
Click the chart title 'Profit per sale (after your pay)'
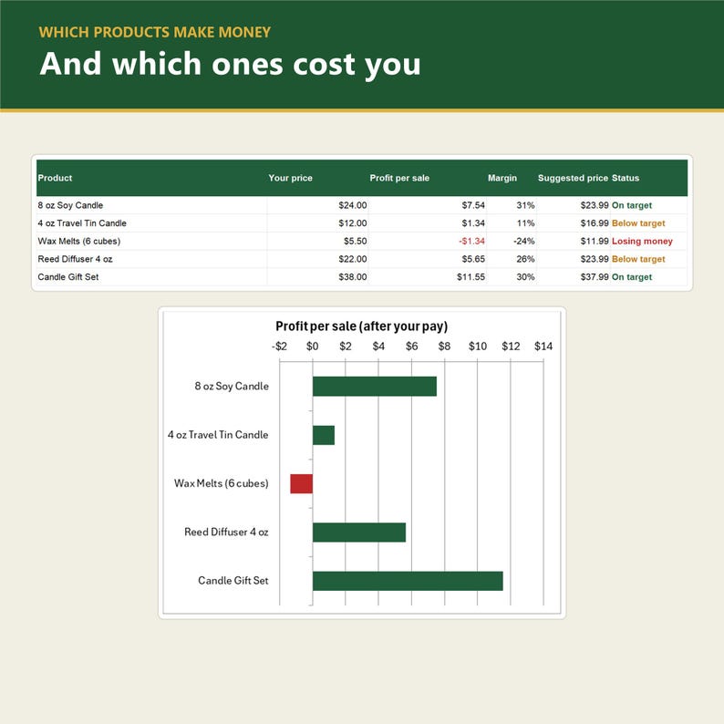pyautogui.click(x=361, y=326)
